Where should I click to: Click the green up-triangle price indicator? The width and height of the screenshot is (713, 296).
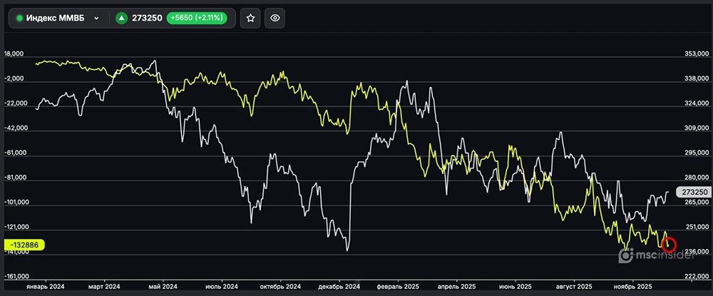121,18
